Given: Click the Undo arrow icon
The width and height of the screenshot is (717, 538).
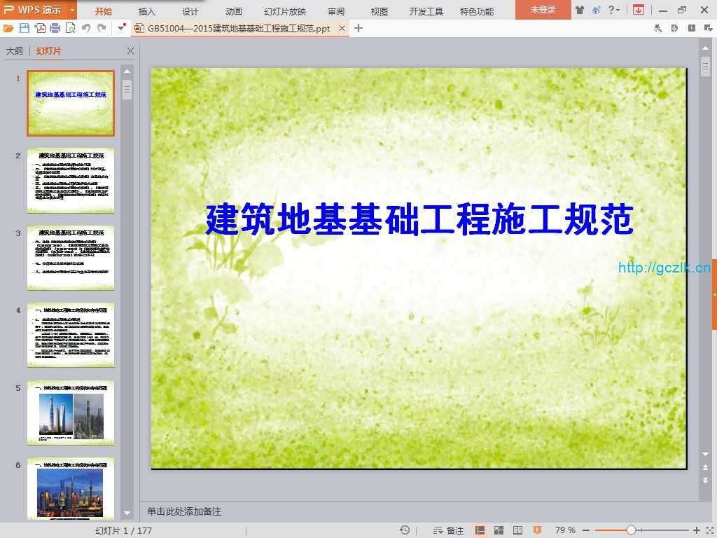Looking at the screenshot, I should click(x=86, y=28).
